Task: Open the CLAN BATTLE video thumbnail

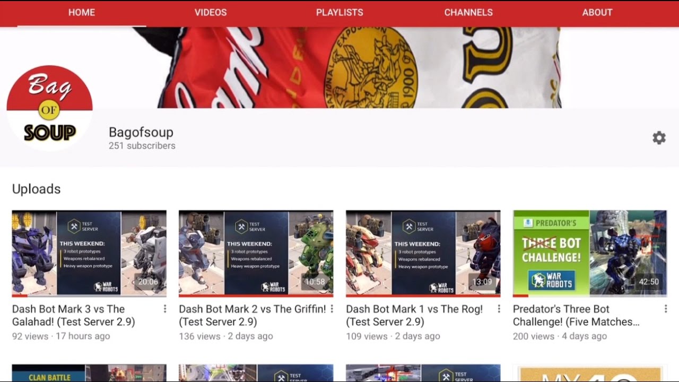Action: [89, 373]
